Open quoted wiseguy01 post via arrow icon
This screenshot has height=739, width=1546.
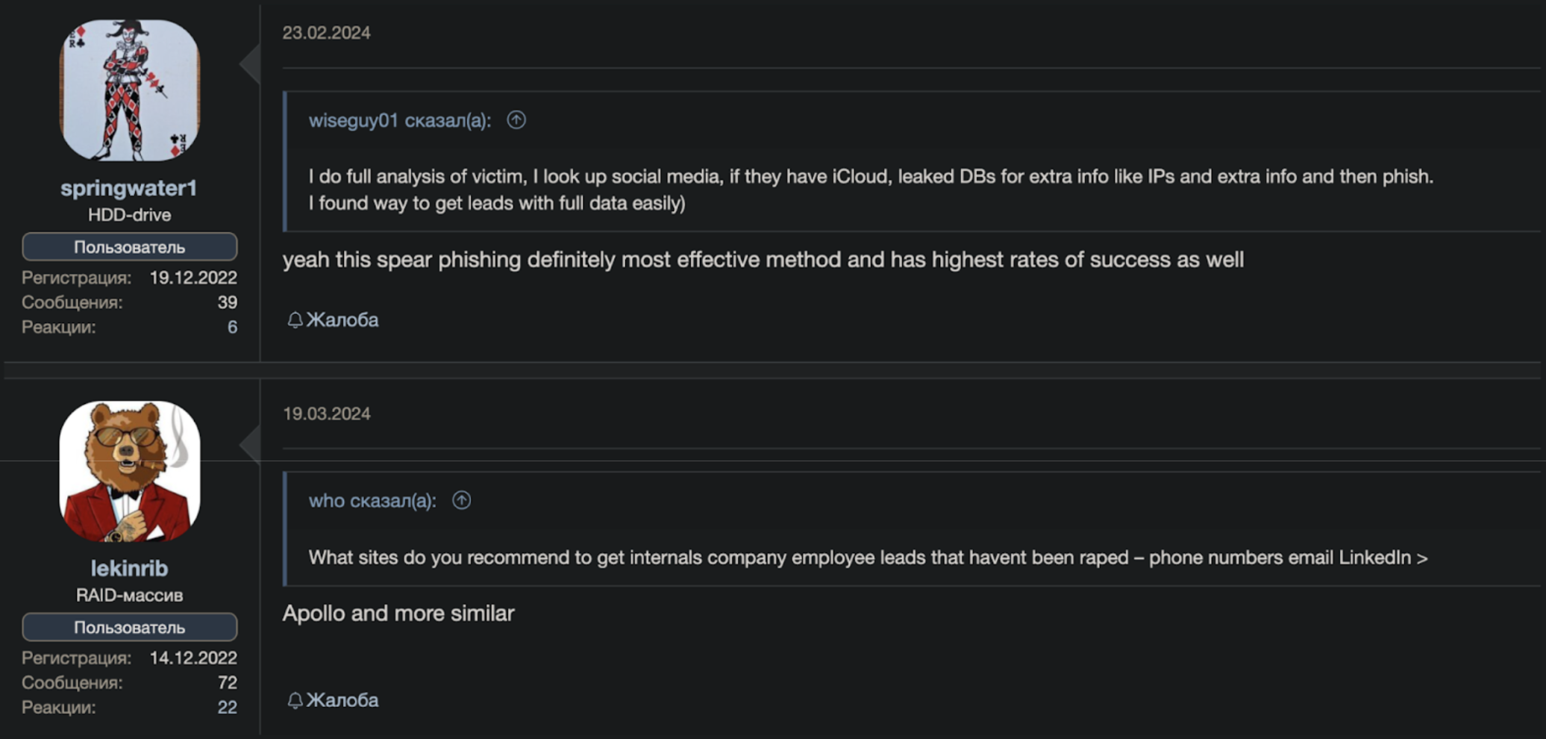[x=516, y=120]
